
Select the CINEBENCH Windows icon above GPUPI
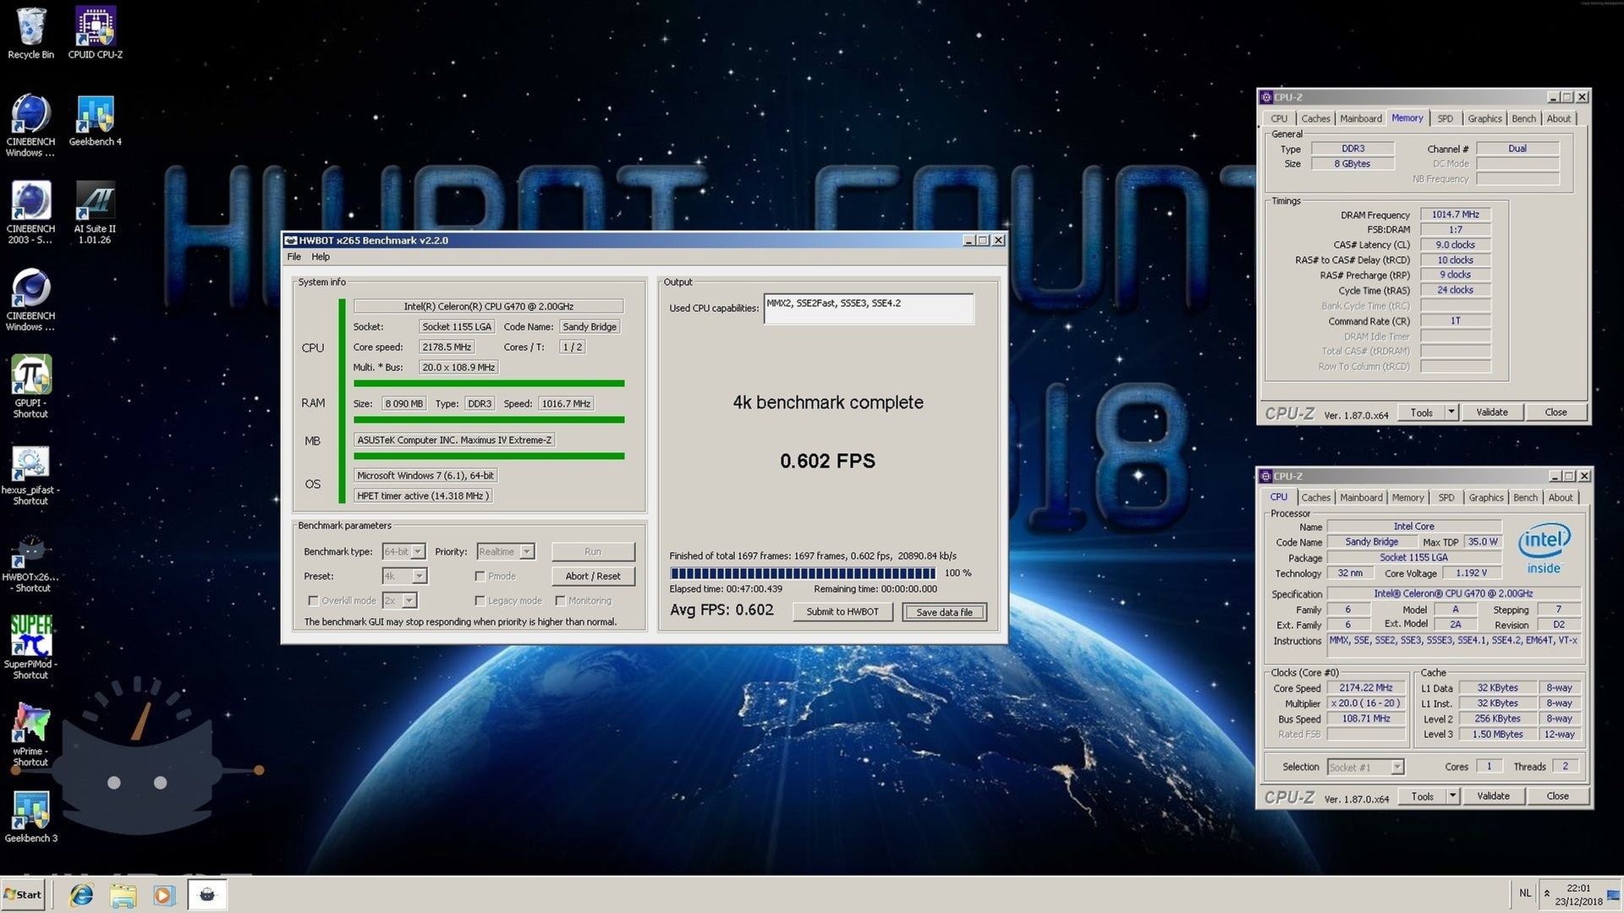[30, 300]
